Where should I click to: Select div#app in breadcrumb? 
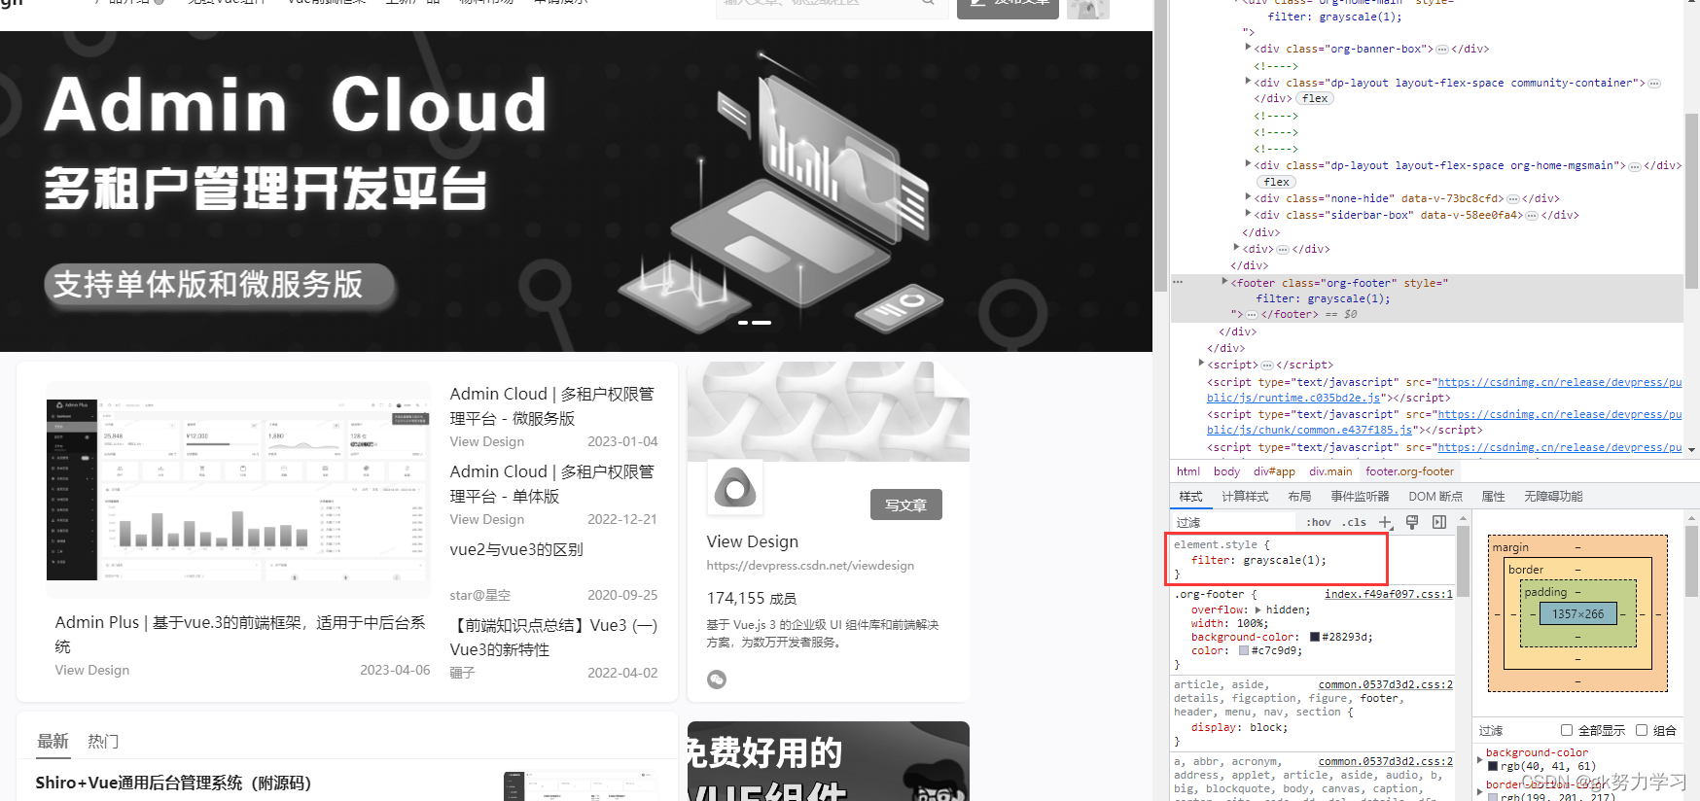1274,471
